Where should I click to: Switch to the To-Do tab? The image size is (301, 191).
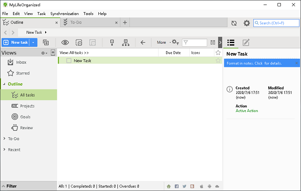pyautogui.click(x=90, y=23)
